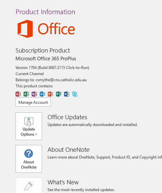Click the Word app icon
Screen dimensions: 162x193
coord(67,94)
